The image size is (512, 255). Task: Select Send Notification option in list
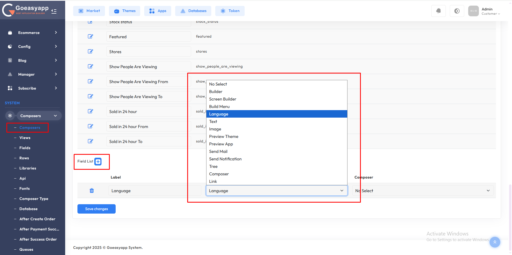coord(225,159)
